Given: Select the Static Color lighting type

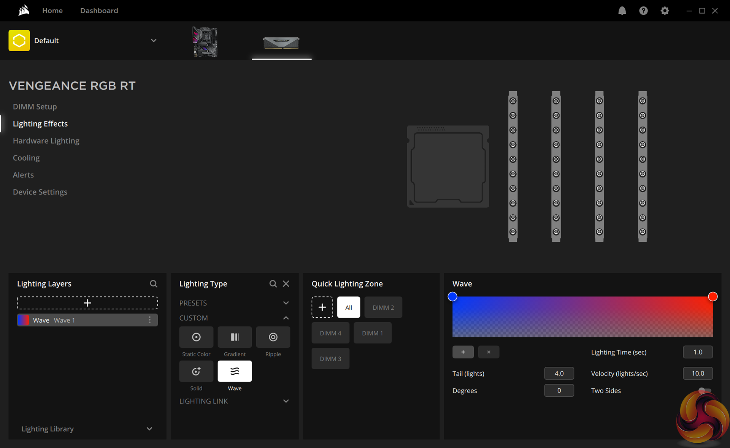Looking at the screenshot, I should coord(196,337).
